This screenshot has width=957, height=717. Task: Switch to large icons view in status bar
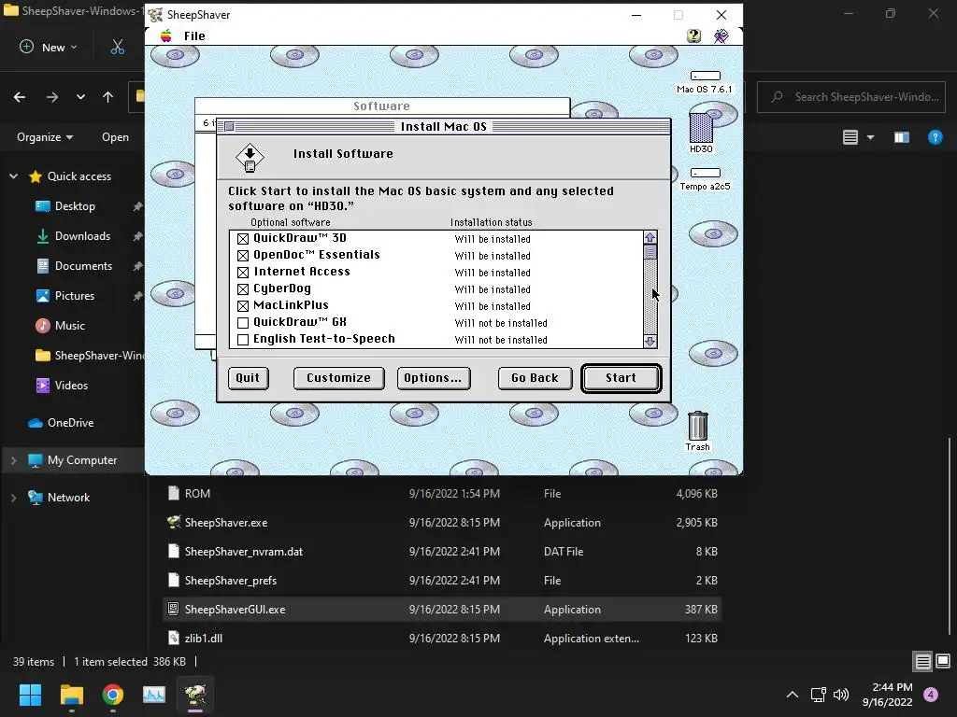(x=943, y=661)
